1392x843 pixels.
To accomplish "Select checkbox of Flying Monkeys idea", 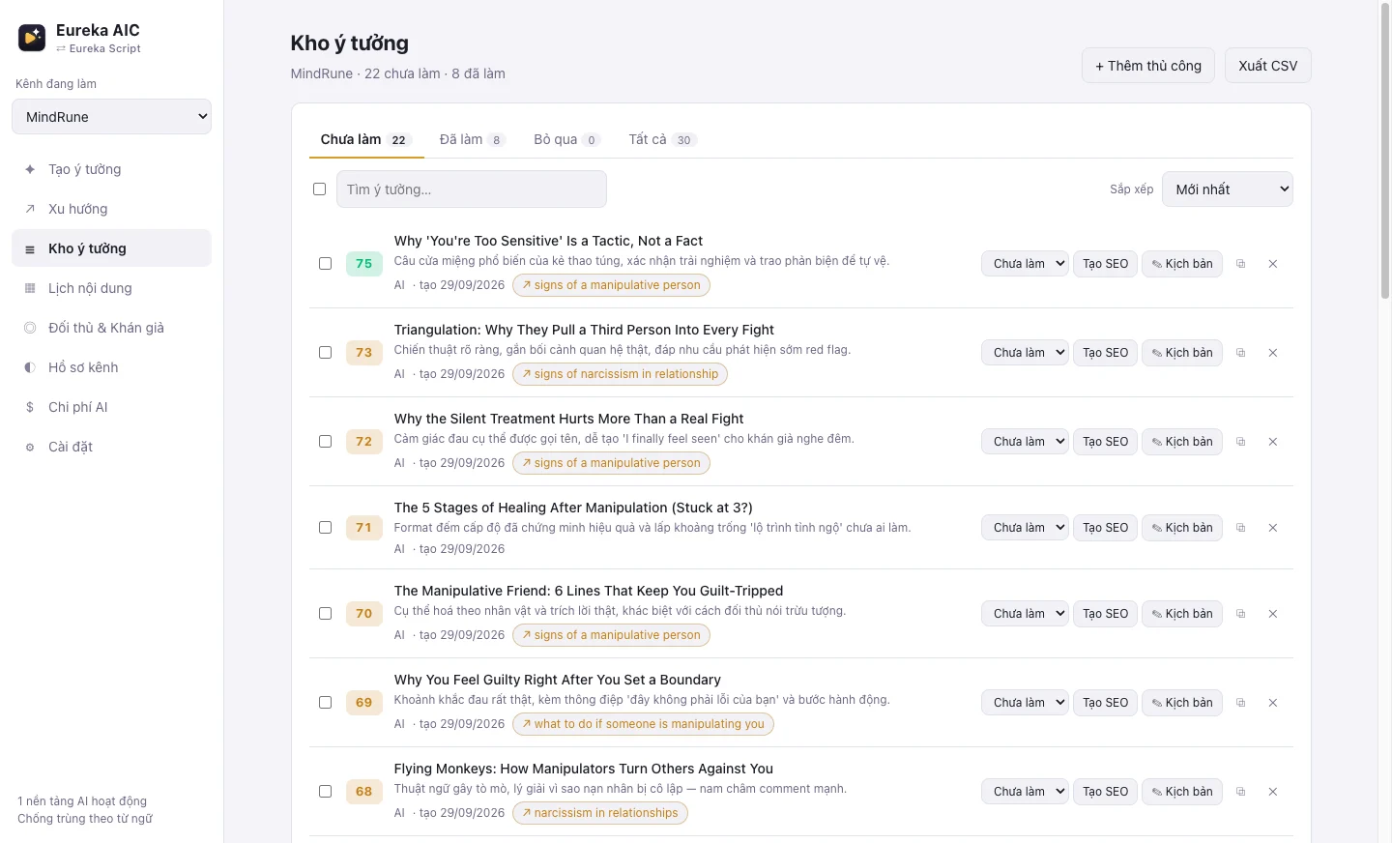I will (326, 792).
